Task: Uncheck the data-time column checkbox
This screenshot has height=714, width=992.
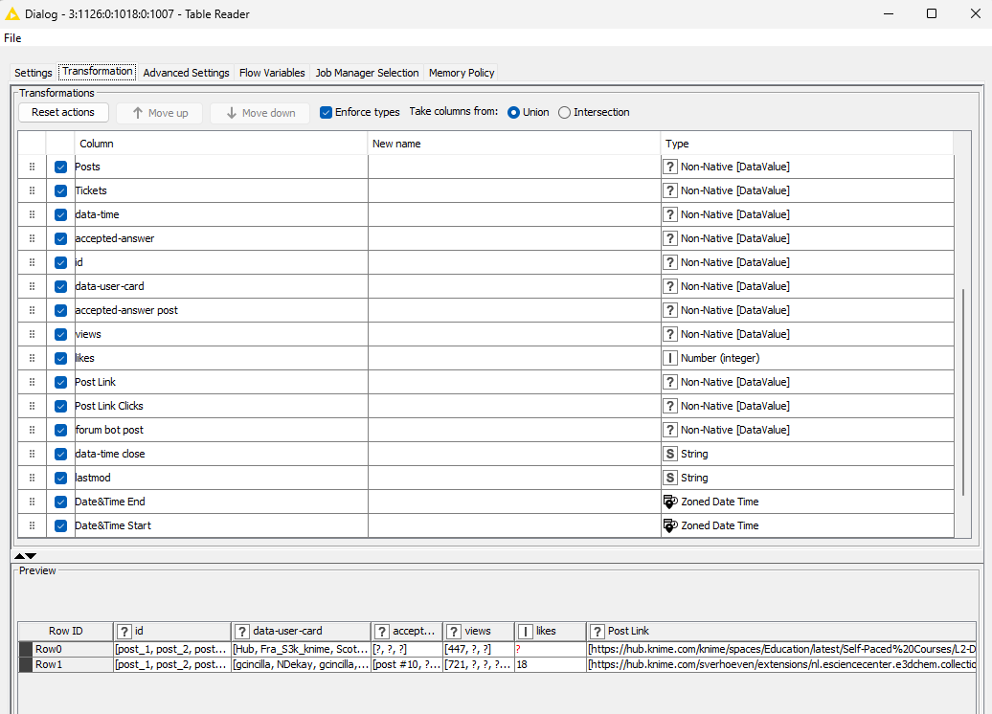Action: click(60, 215)
